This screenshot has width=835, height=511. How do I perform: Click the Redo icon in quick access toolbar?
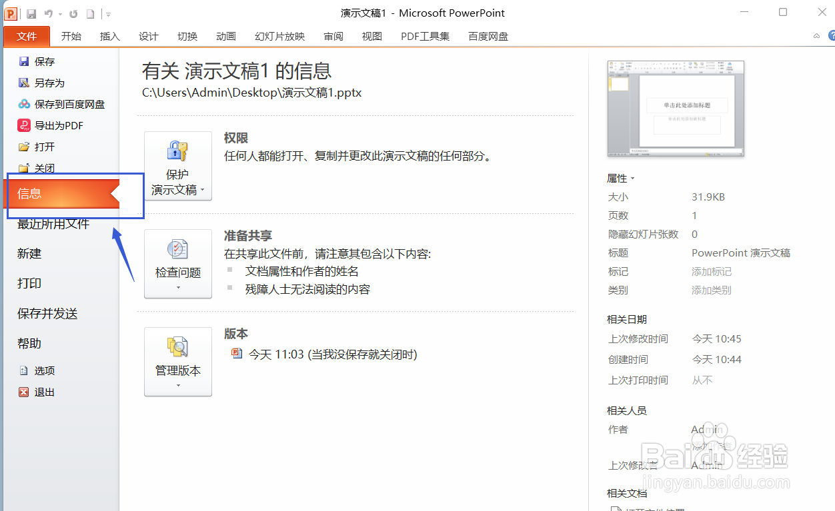click(73, 13)
